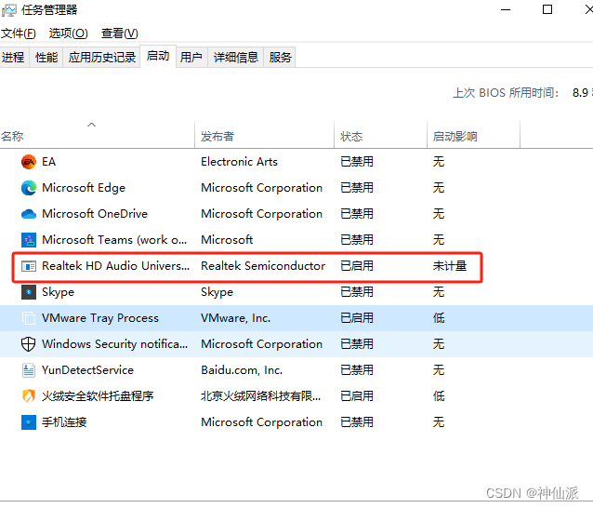Toggle the sort arrow above 名称

[x=91, y=125]
